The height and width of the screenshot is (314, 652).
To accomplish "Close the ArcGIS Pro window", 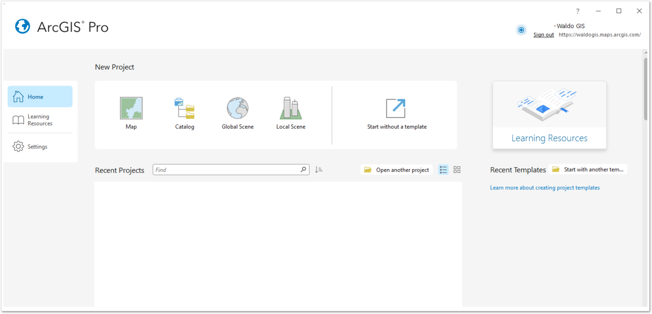I will (x=639, y=11).
